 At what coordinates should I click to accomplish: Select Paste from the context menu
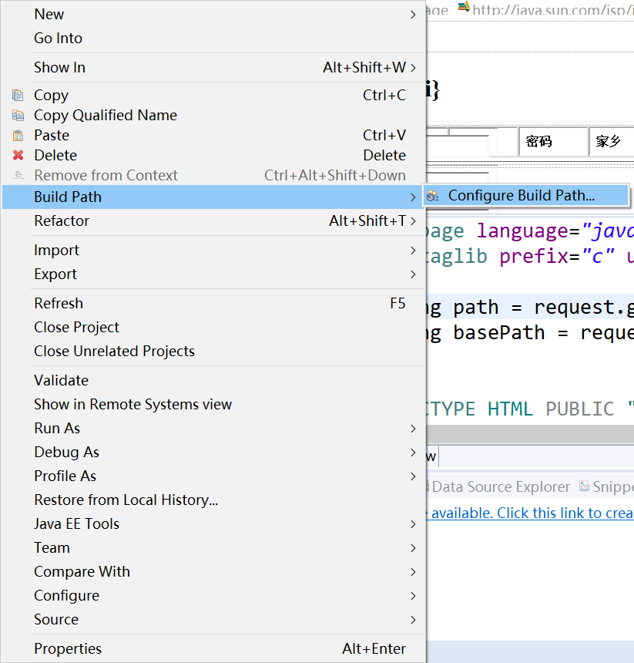coord(213,136)
